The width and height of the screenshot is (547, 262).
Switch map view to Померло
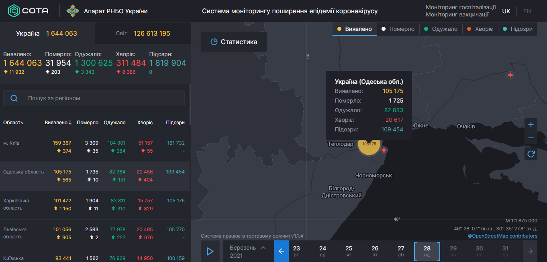pyautogui.click(x=398, y=29)
